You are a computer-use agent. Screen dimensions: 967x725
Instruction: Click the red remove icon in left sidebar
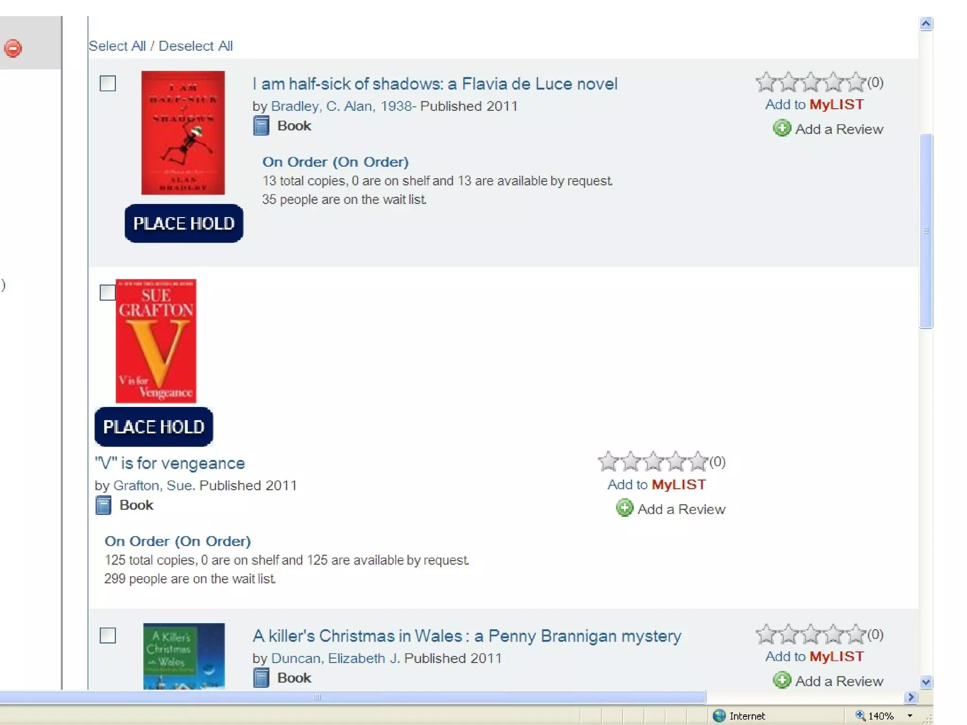tap(13, 48)
